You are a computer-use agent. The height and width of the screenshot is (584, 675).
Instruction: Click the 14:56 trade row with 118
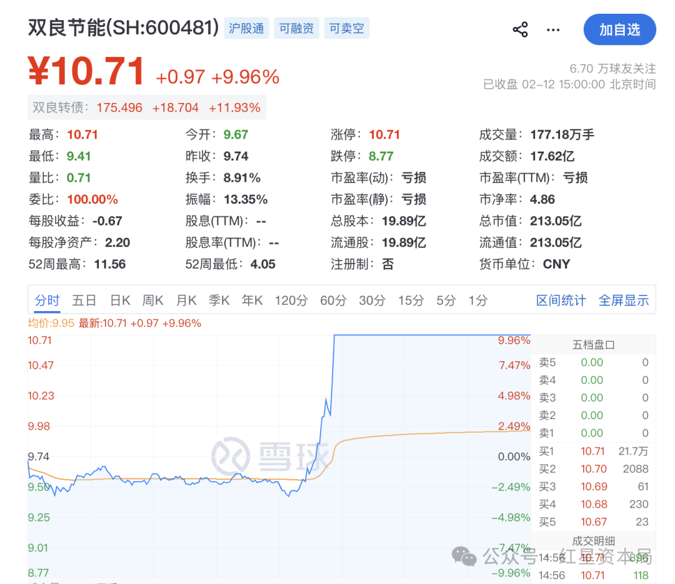click(594, 575)
